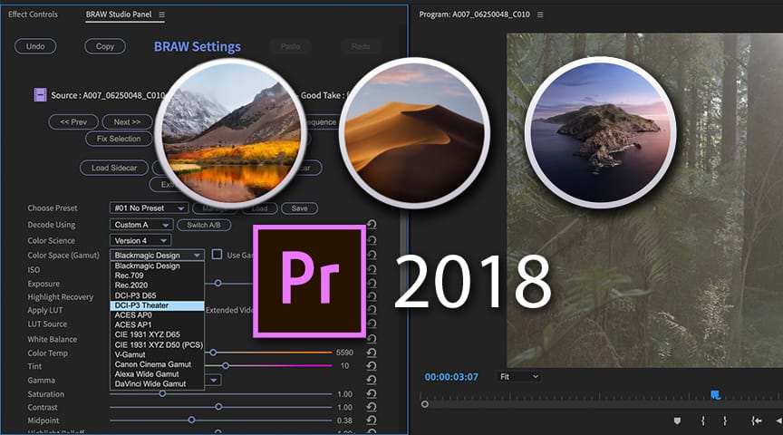Reset Tint value using its revert icon
Image resolution: width=783 pixels, height=435 pixels.
372,366
